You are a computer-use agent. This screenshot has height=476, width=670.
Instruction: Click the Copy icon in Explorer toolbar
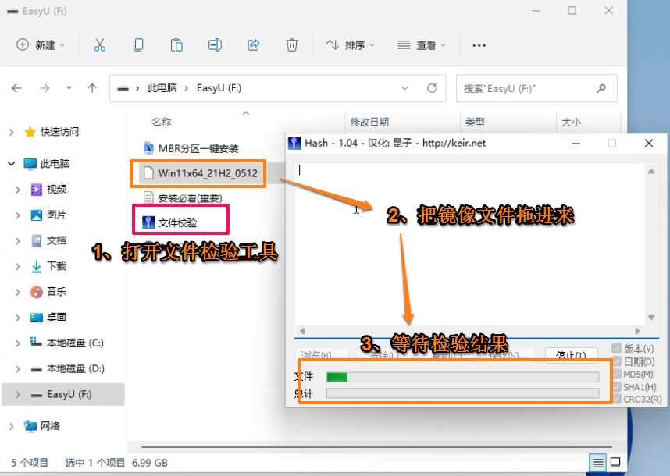(x=138, y=44)
